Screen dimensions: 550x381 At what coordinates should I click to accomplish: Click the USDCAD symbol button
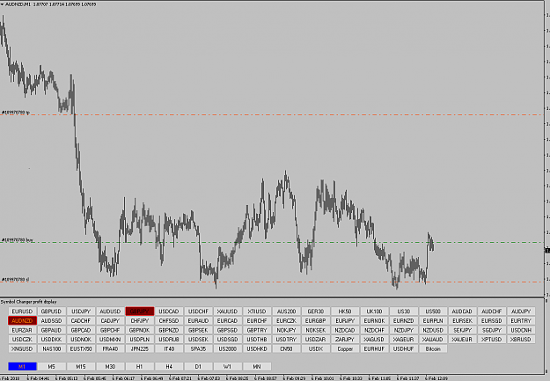pos(169,311)
